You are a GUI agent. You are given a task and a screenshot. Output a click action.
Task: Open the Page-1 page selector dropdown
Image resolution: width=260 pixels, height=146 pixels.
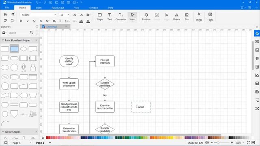click(31, 142)
